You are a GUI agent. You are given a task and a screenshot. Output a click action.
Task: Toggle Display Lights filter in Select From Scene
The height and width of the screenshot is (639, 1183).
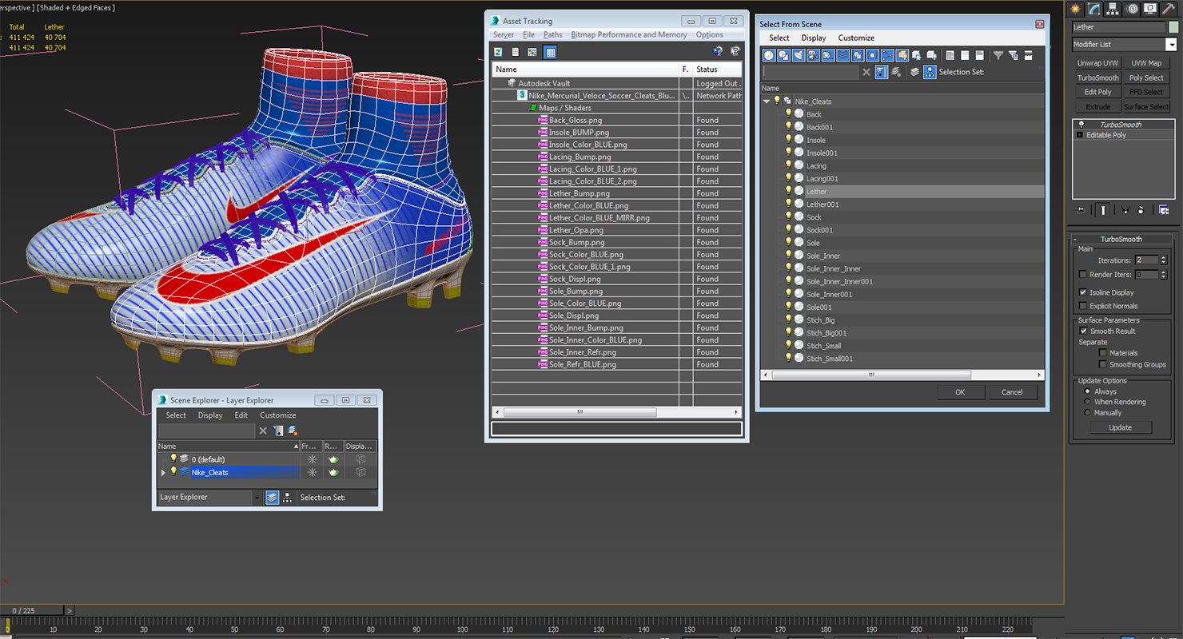click(x=799, y=55)
